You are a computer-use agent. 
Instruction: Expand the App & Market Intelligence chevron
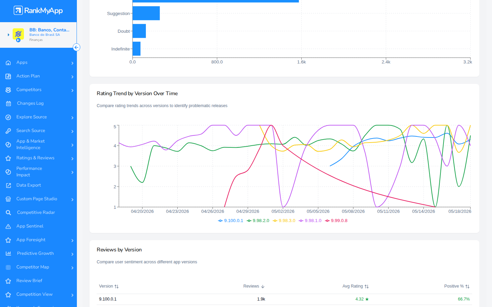[72, 145]
